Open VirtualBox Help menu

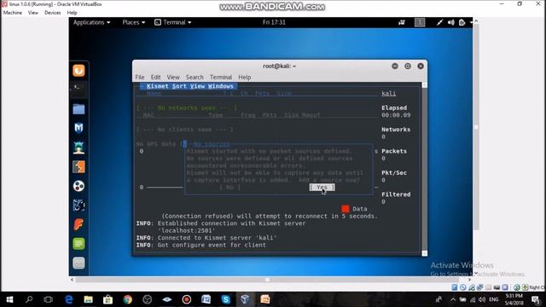coord(72,13)
